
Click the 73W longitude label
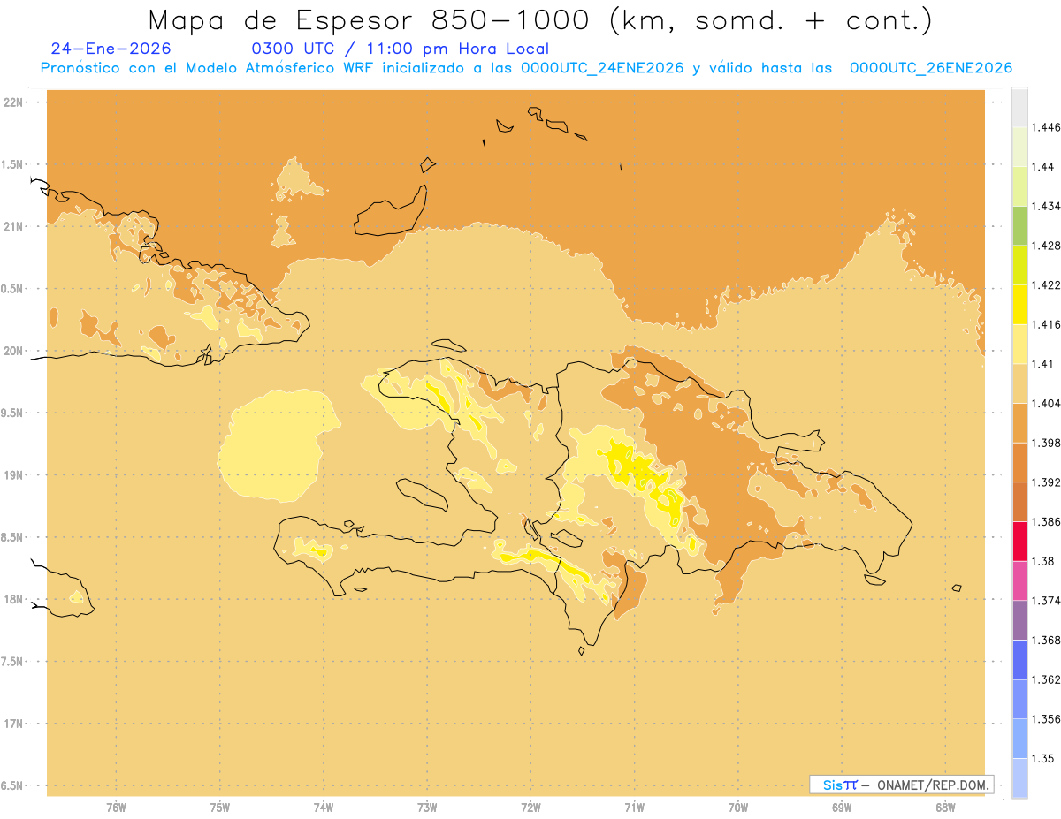pyautogui.click(x=427, y=808)
